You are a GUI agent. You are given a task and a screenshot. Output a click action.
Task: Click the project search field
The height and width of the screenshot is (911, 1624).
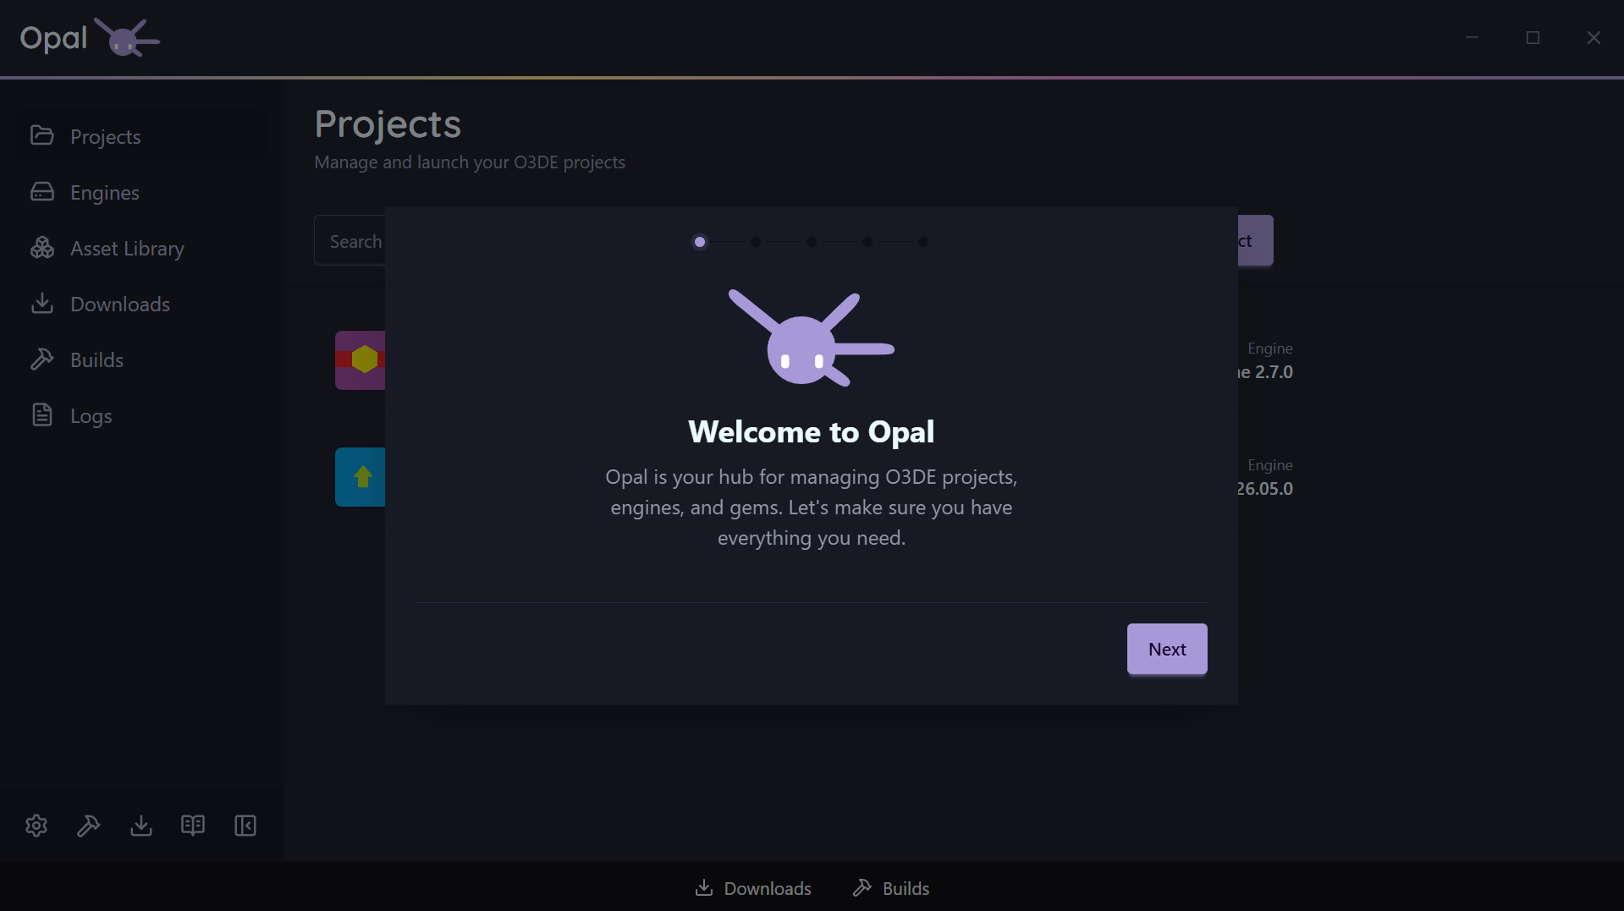pos(350,240)
